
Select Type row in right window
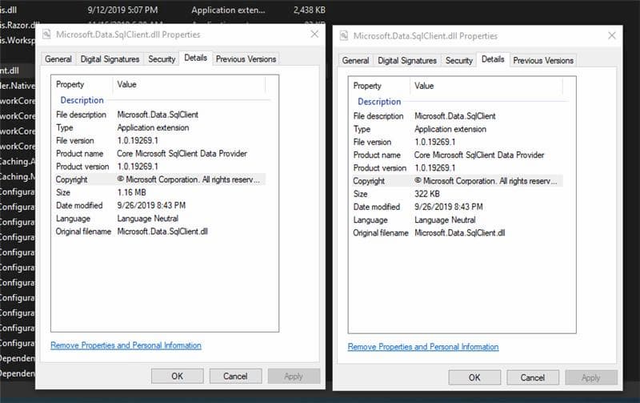(x=457, y=130)
